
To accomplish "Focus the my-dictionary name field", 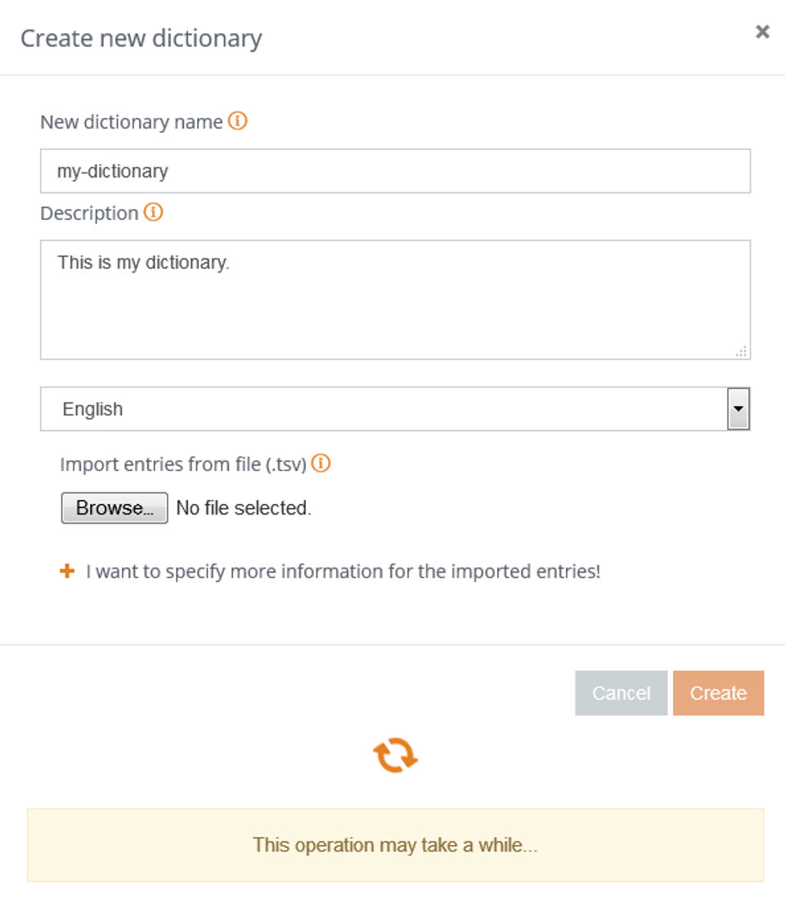I will (395, 171).
